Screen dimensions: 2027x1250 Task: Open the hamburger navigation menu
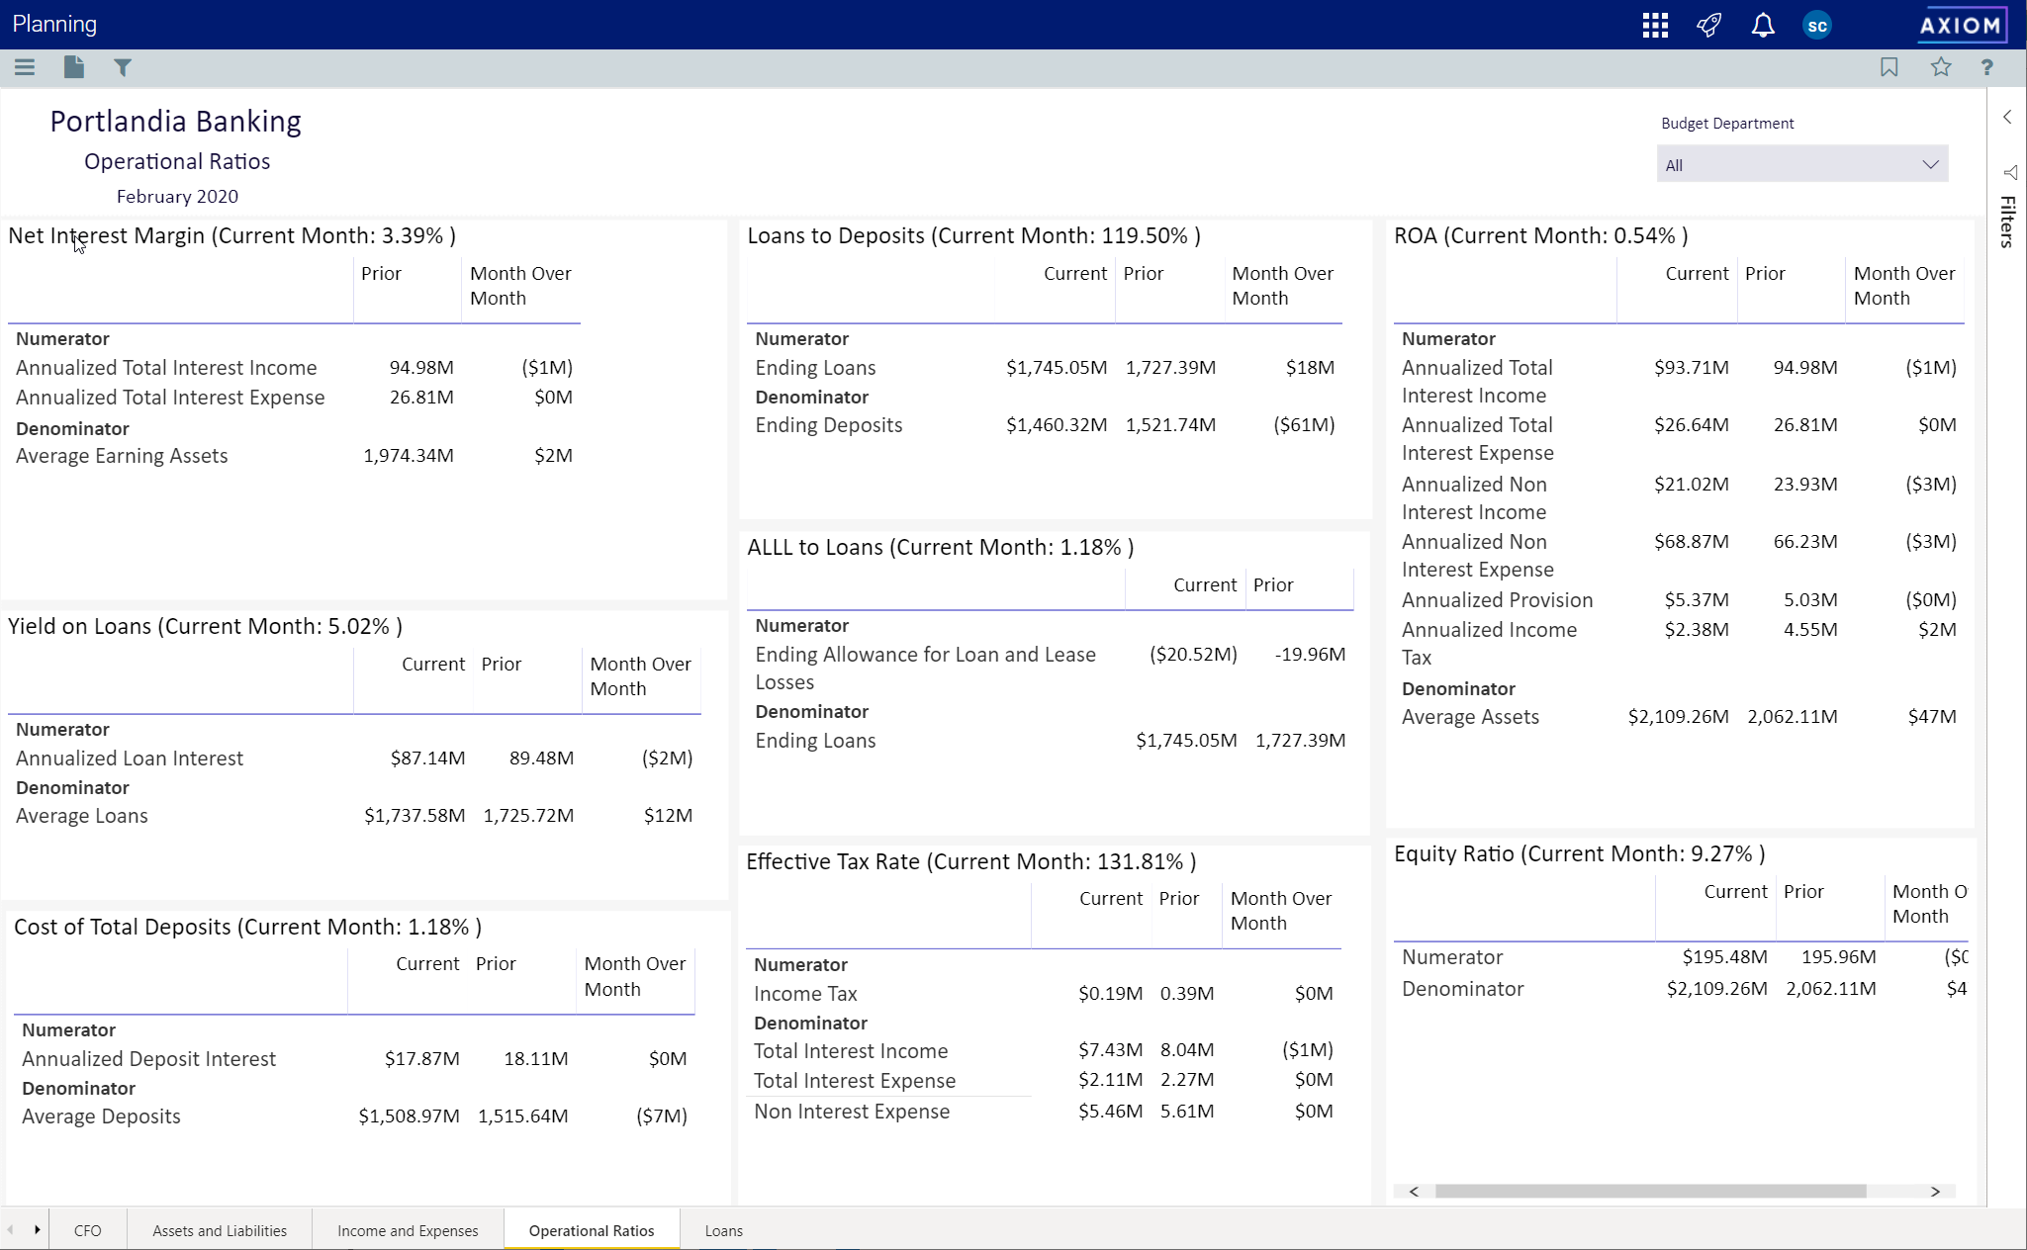point(25,67)
